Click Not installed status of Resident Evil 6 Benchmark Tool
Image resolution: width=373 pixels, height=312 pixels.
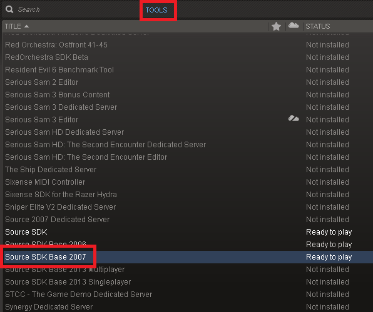(327, 70)
